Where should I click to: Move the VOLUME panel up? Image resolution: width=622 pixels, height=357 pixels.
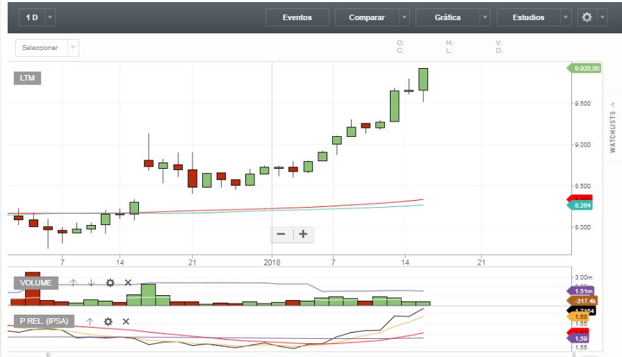(73, 283)
